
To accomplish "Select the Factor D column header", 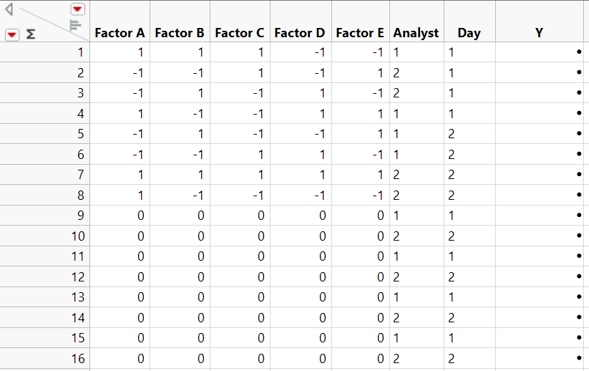I will (x=300, y=33).
